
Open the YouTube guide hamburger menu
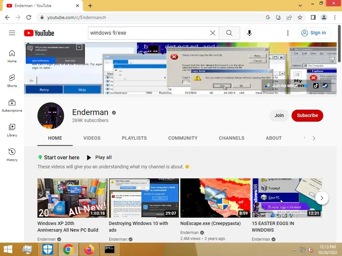point(12,33)
